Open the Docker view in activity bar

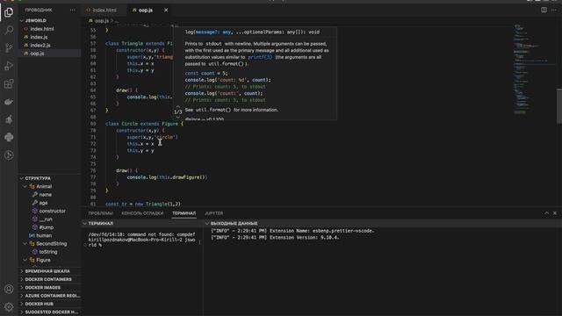click(9, 102)
